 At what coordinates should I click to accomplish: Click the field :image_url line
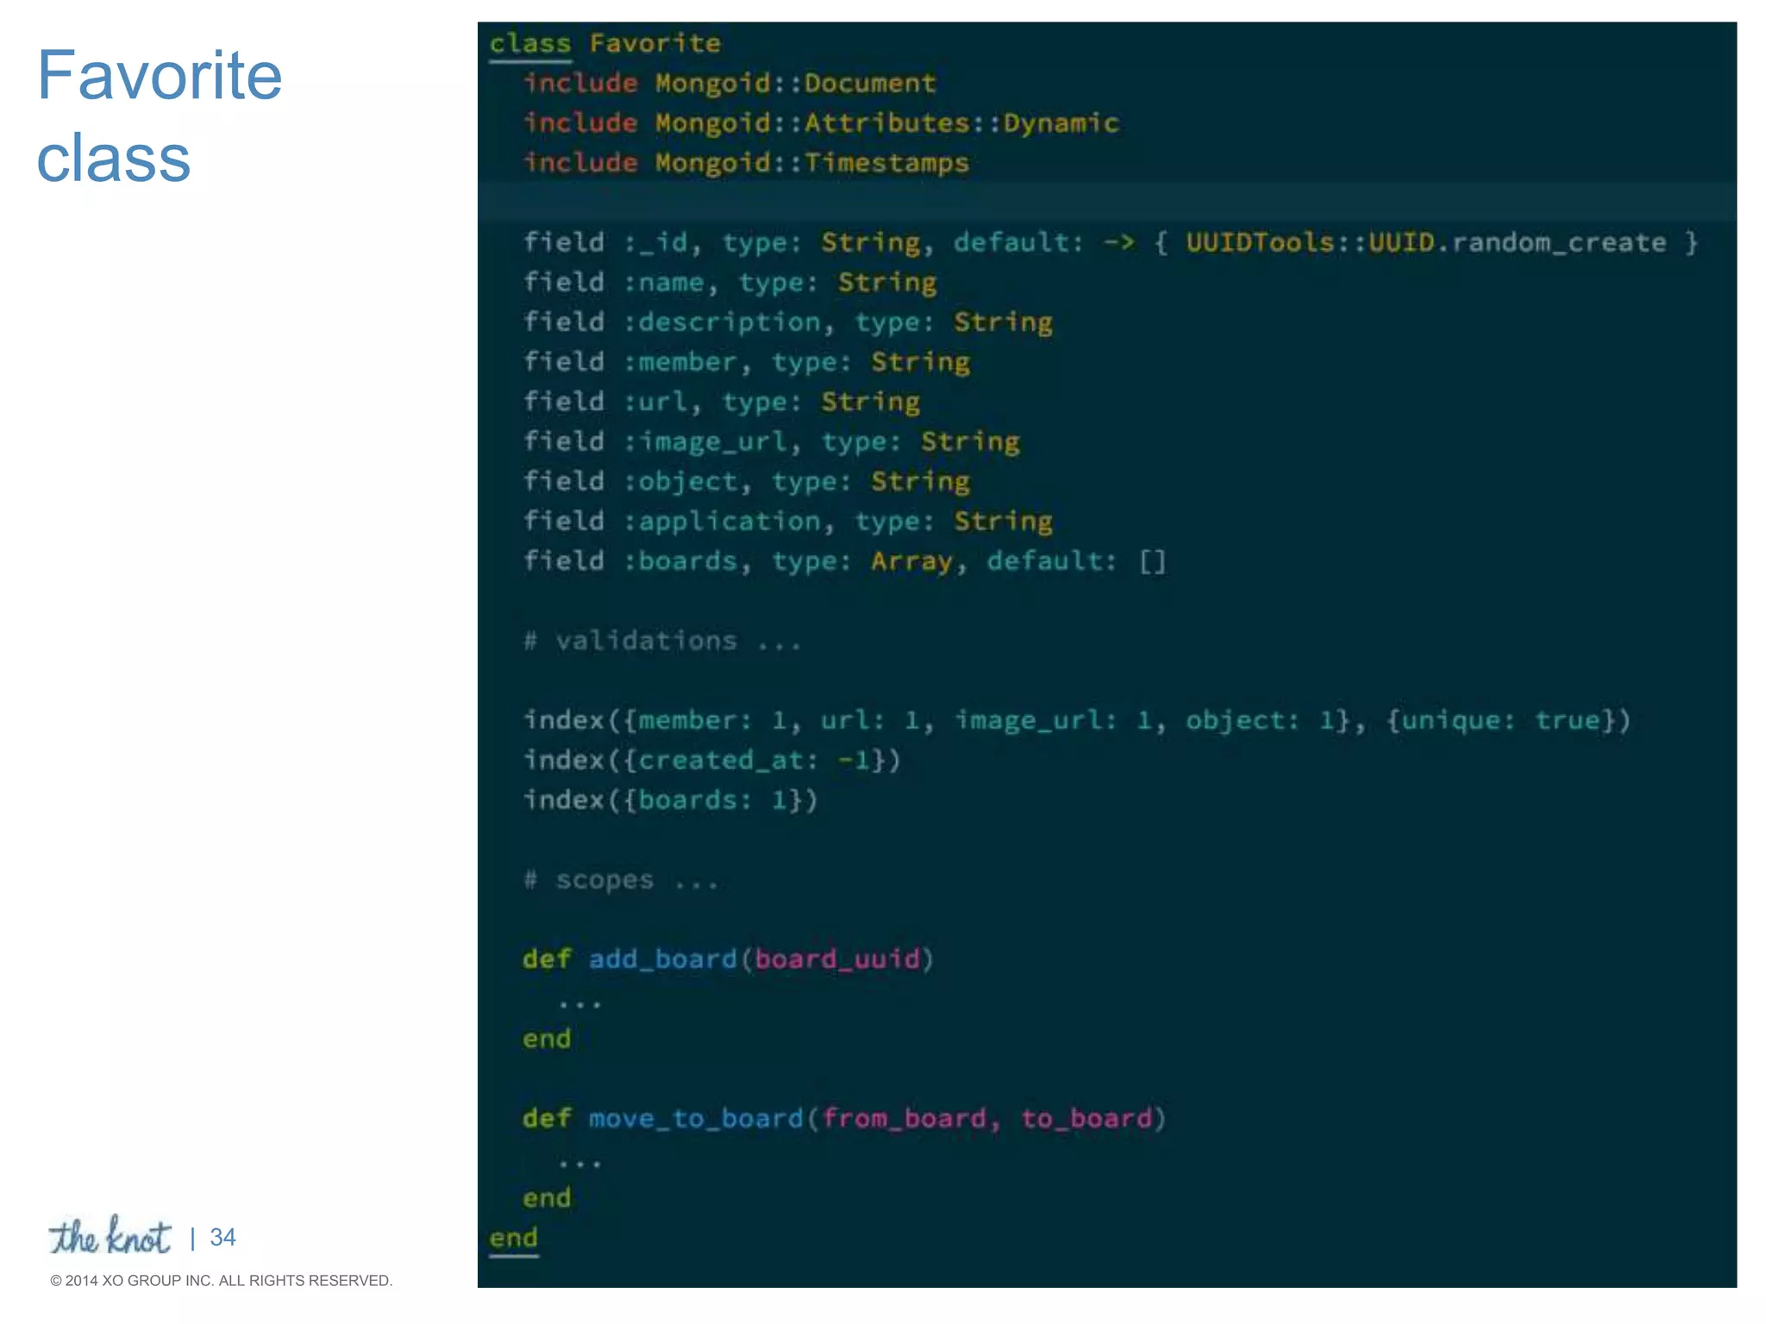(x=771, y=442)
